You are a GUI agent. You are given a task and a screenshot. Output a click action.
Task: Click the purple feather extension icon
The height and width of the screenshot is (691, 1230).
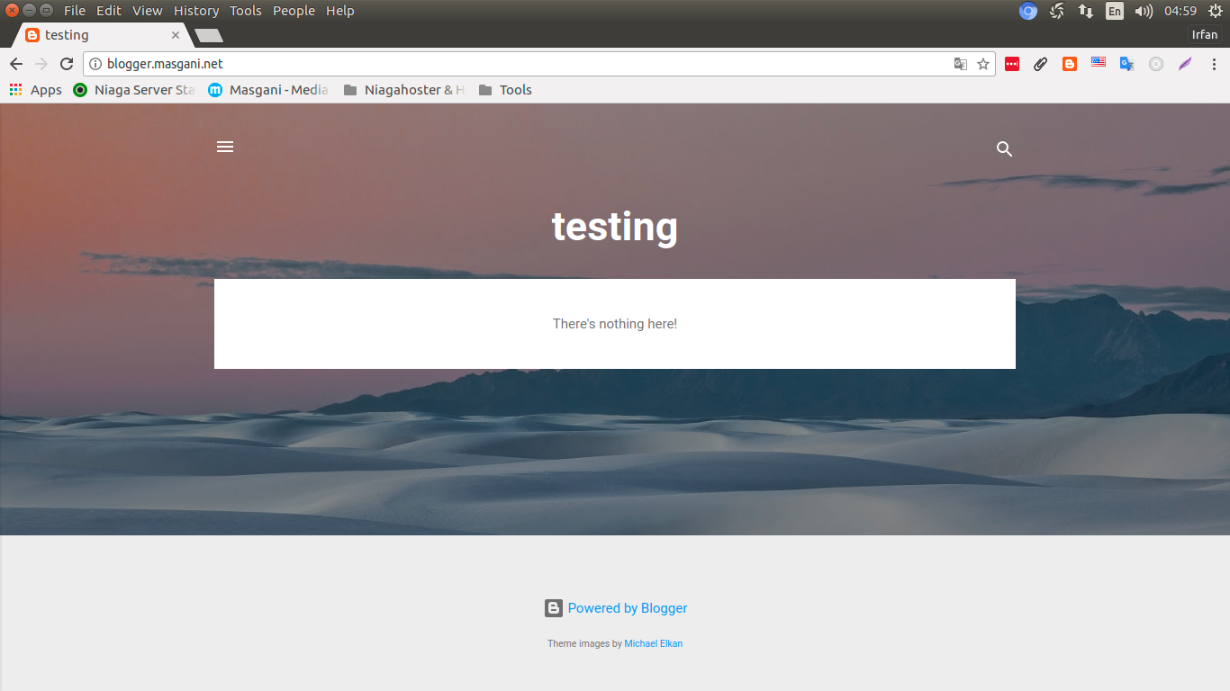tap(1185, 64)
